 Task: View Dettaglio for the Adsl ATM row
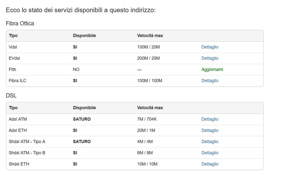pos(210,119)
